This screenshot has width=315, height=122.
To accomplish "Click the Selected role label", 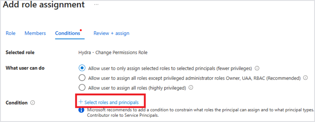I will (20, 52).
